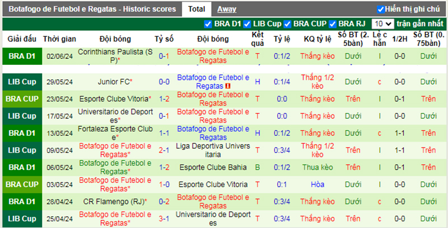Click the LIB Cup badge dated 29/05/24
The image size is (448, 228).
coord(22,82)
